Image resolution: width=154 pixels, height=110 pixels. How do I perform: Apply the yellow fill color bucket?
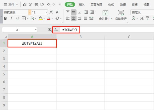click(41, 18)
